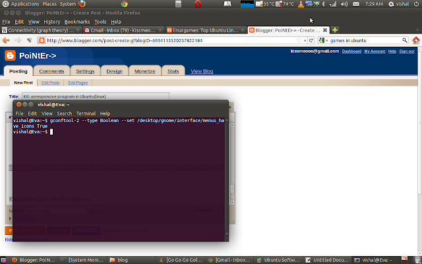The width and height of the screenshot is (422, 264).
Task: Click the terminal vertical scrollbar
Action: point(226,178)
